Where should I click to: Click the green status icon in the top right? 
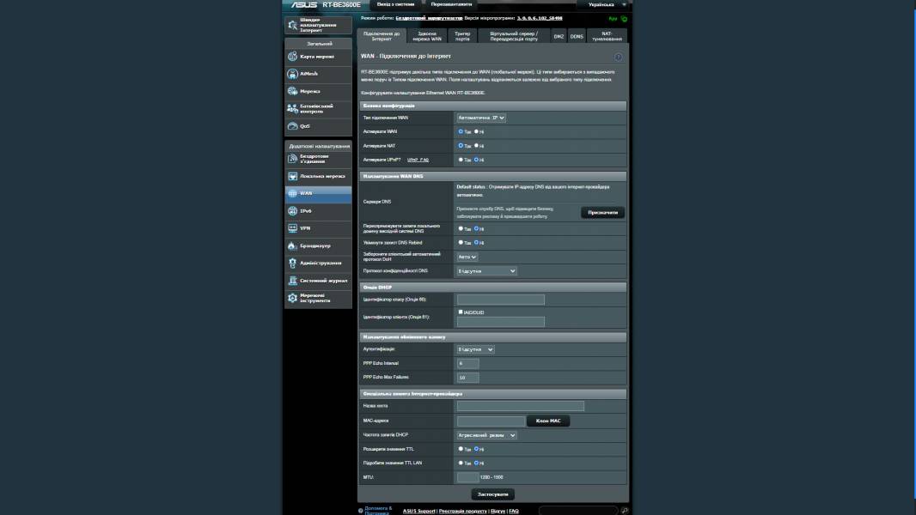tap(624, 19)
